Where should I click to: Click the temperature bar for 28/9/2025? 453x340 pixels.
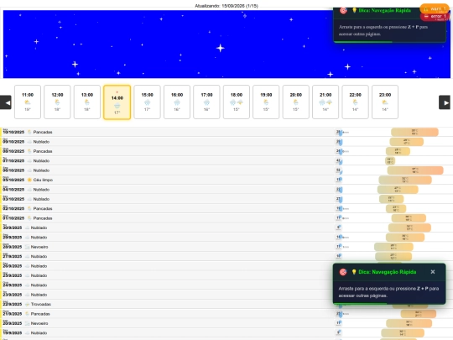point(393,247)
